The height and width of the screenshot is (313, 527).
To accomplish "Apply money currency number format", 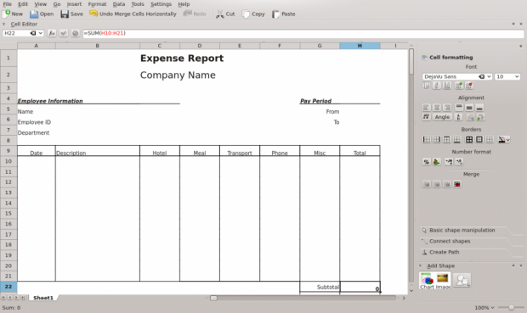I will pos(437,162).
